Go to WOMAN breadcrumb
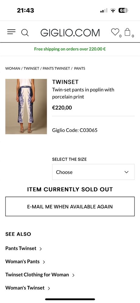Screen dimensions: 140x303 point(12,69)
